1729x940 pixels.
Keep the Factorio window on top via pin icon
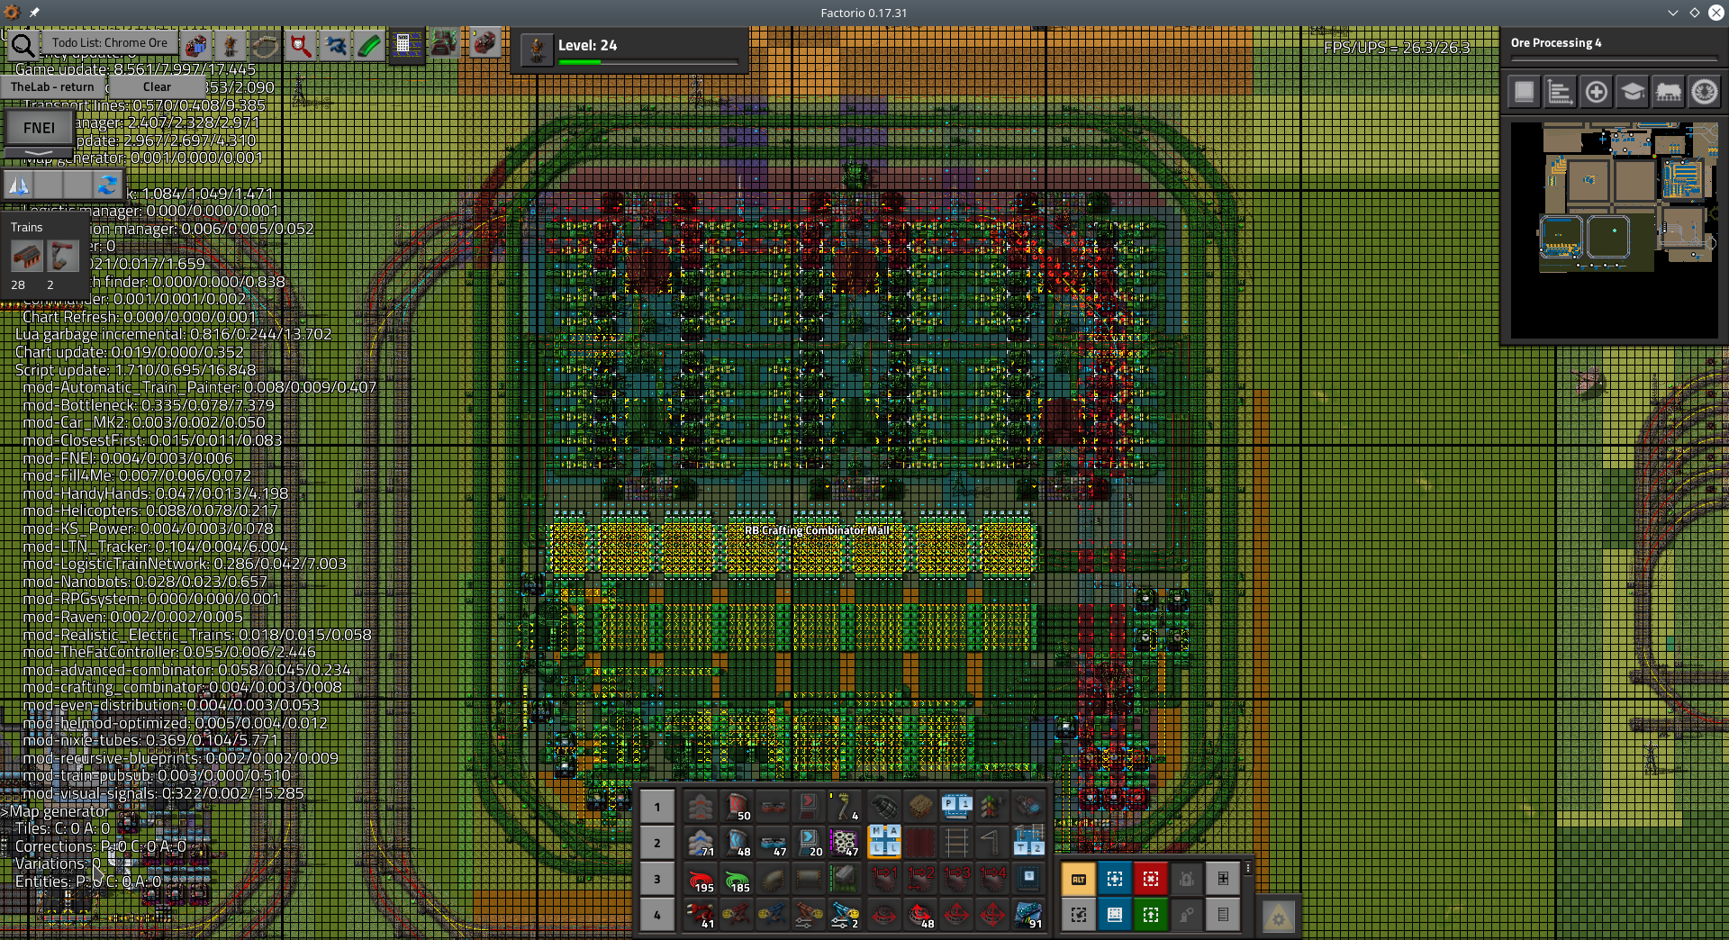(34, 13)
